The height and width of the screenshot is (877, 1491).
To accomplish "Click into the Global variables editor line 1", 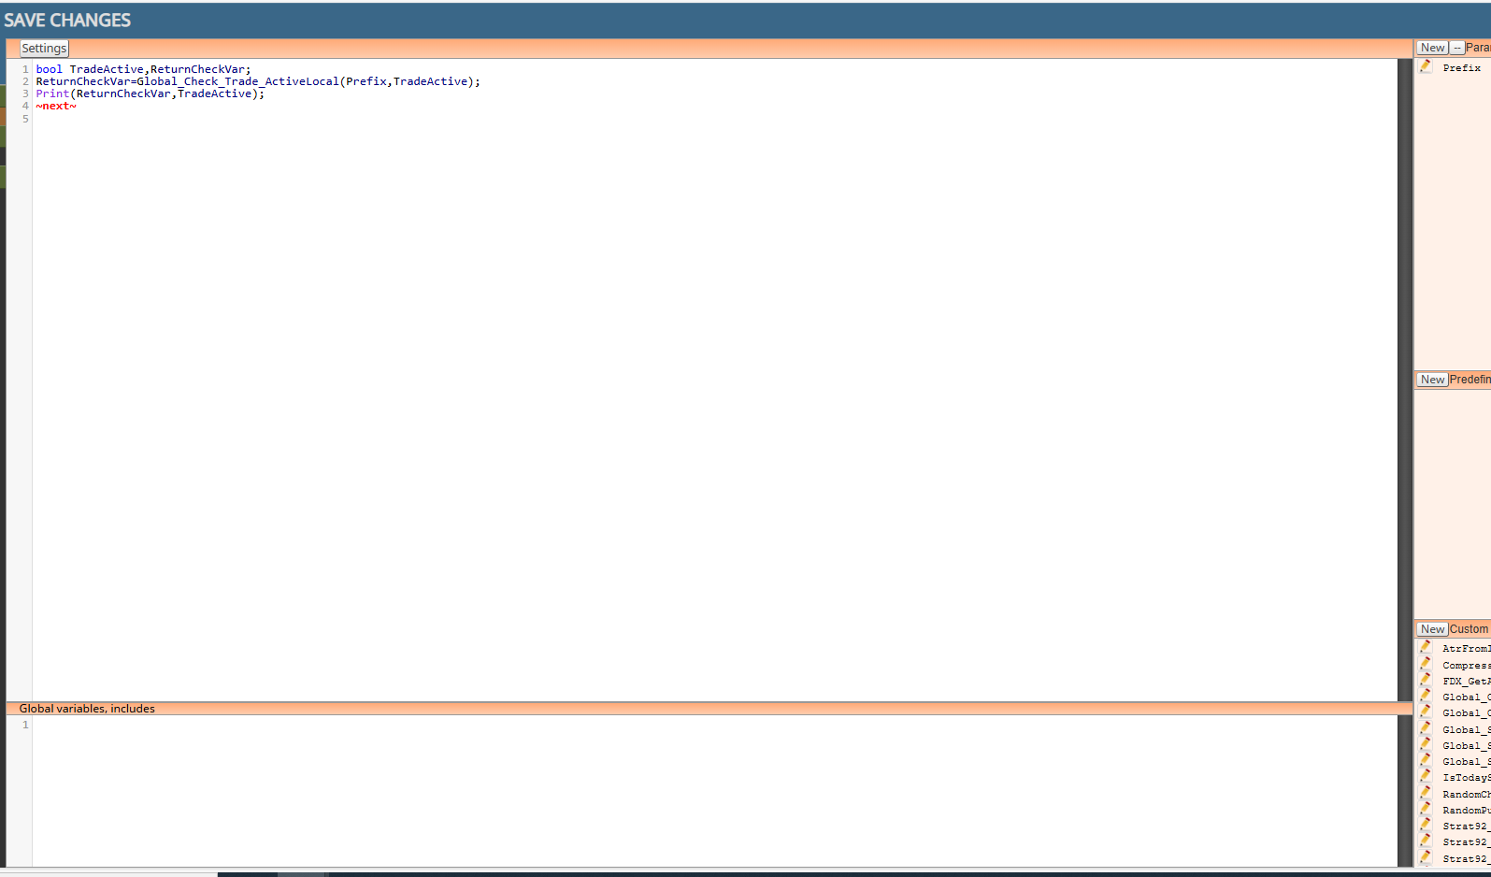I will click(x=715, y=725).
